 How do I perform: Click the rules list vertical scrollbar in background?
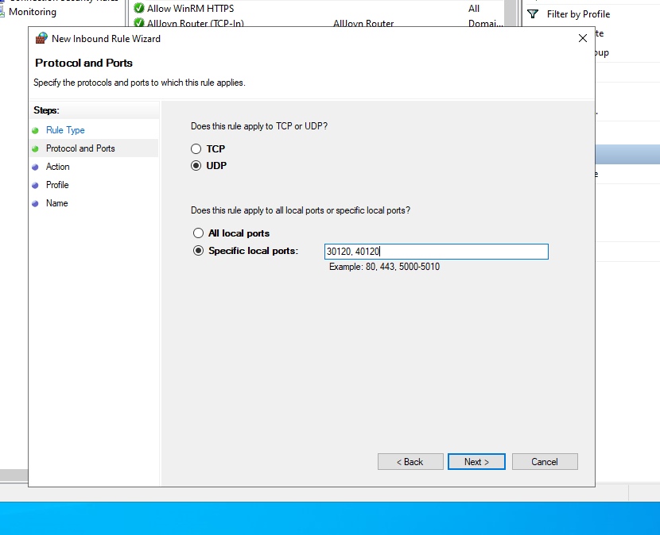511,13
